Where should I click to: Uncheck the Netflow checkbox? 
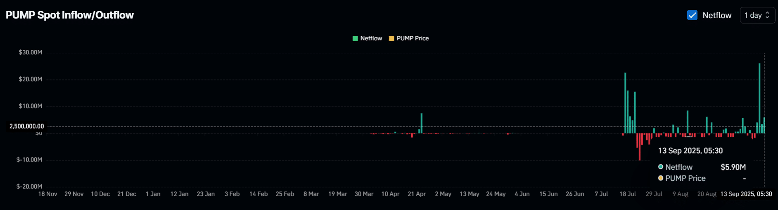[x=692, y=15]
